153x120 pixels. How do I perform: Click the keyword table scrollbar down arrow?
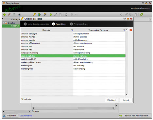coord(127,95)
